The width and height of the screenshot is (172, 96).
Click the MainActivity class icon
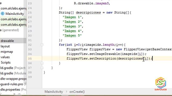2,14
